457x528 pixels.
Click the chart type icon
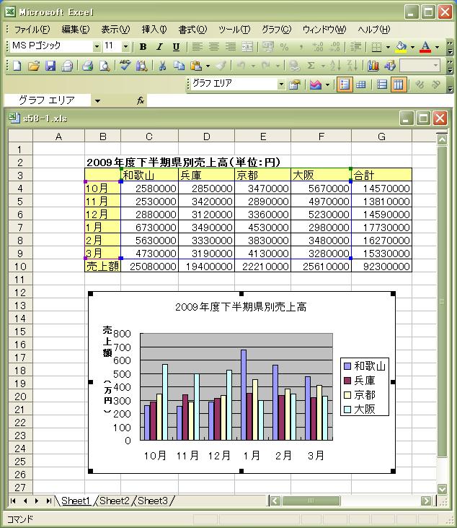[x=315, y=85]
